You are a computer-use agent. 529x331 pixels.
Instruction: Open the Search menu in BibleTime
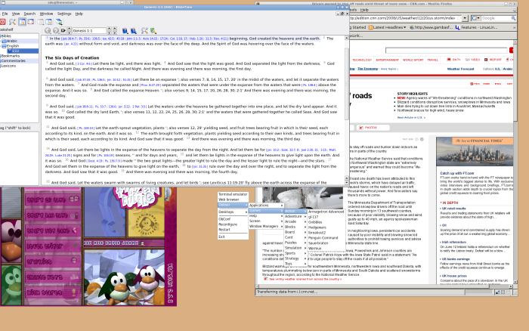click(29, 14)
